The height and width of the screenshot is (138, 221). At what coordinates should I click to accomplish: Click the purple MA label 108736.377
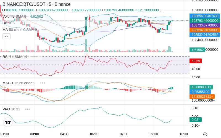205,25
